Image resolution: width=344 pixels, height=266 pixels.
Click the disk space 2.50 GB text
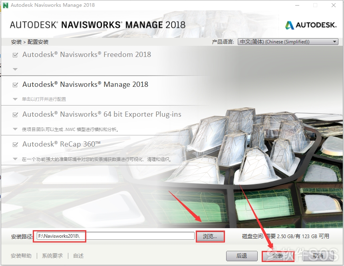[286, 236]
